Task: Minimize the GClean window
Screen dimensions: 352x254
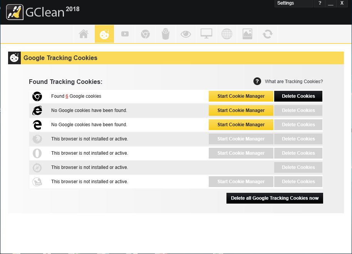Action: point(331,3)
